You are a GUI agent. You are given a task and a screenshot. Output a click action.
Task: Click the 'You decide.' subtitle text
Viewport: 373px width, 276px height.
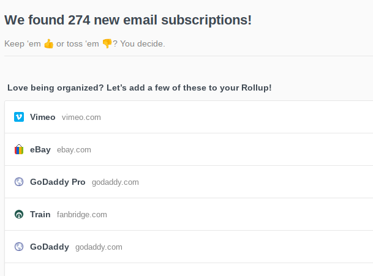pyautogui.click(x=143, y=44)
